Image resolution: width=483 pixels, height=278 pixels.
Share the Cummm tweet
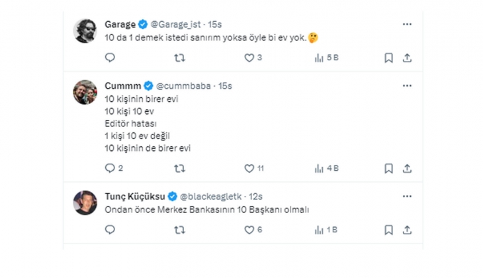click(x=407, y=168)
